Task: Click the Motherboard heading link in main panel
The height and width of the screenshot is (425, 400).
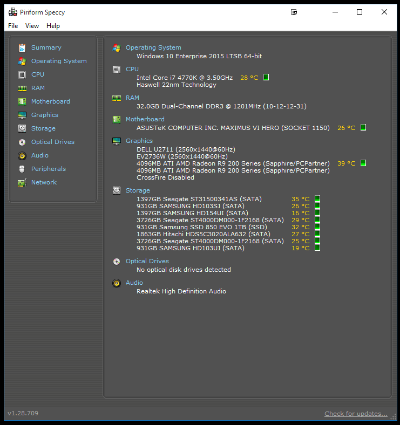Action: 145,119
